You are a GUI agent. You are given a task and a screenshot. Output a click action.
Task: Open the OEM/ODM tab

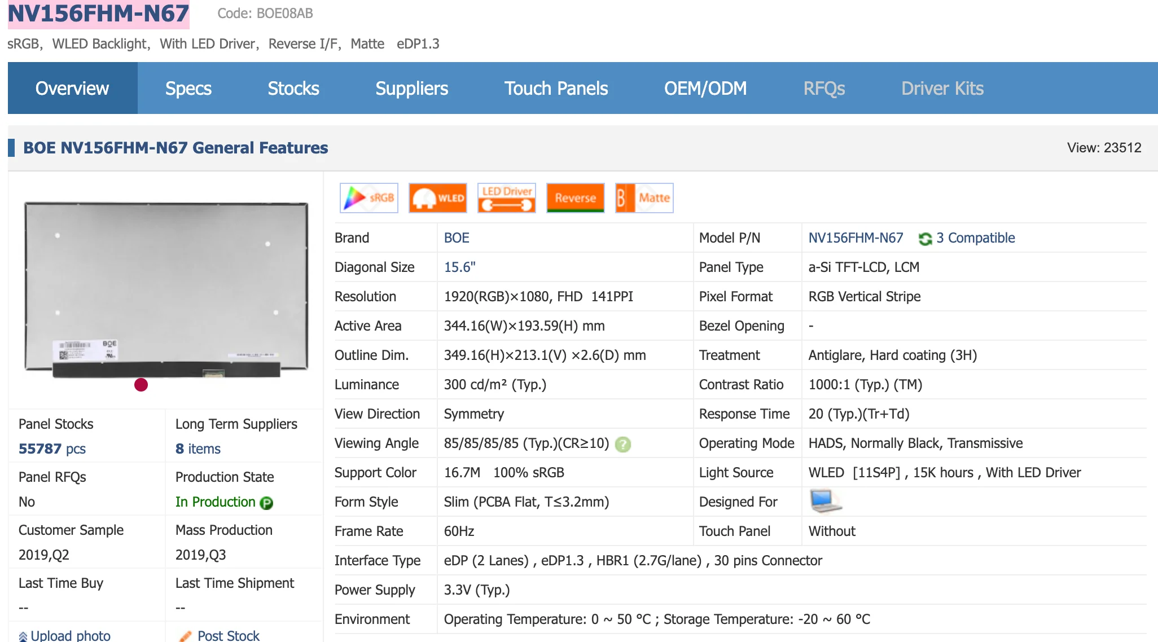(x=705, y=88)
